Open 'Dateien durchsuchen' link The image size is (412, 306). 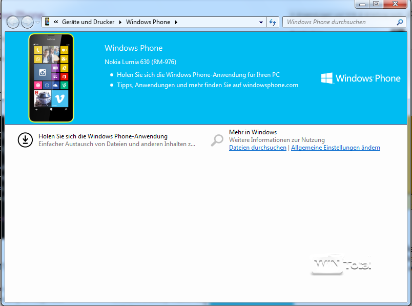pyautogui.click(x=258, y=148)
